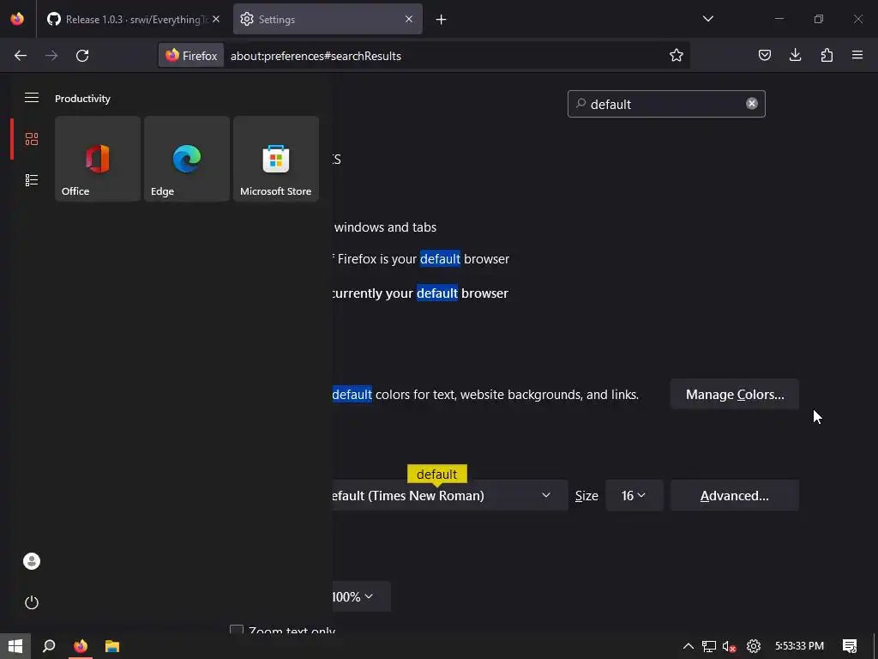Screen dimensions: 878x659
Task: Close the Release 1.0.3 tab
Action: pos(216,19)
